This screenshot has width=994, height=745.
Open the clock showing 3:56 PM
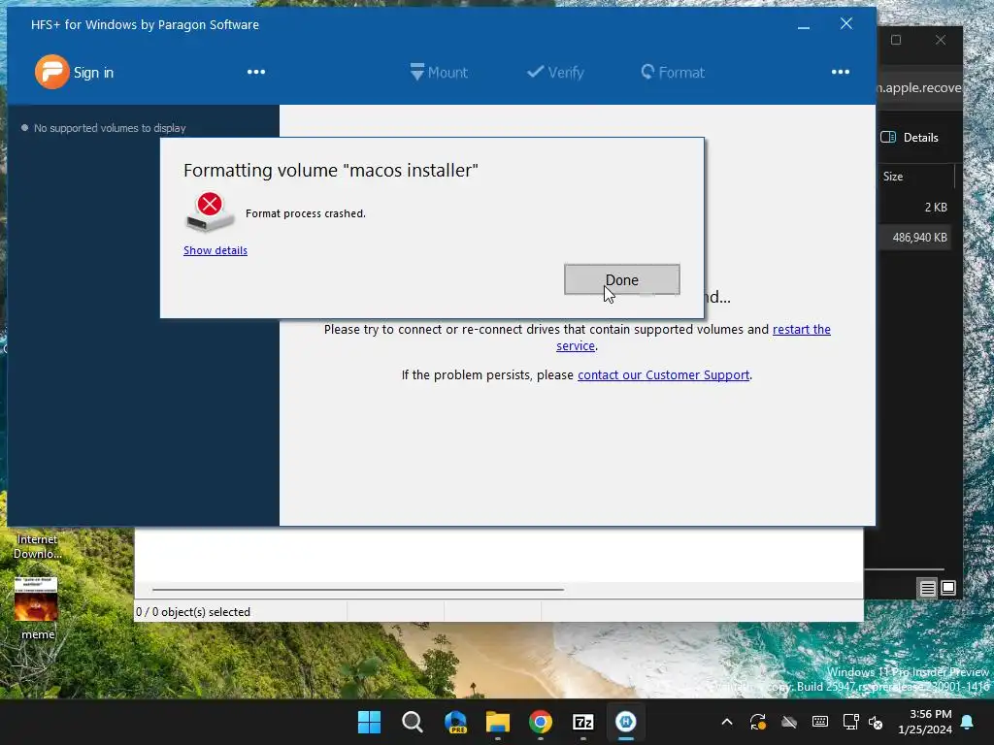pos(925,722)
